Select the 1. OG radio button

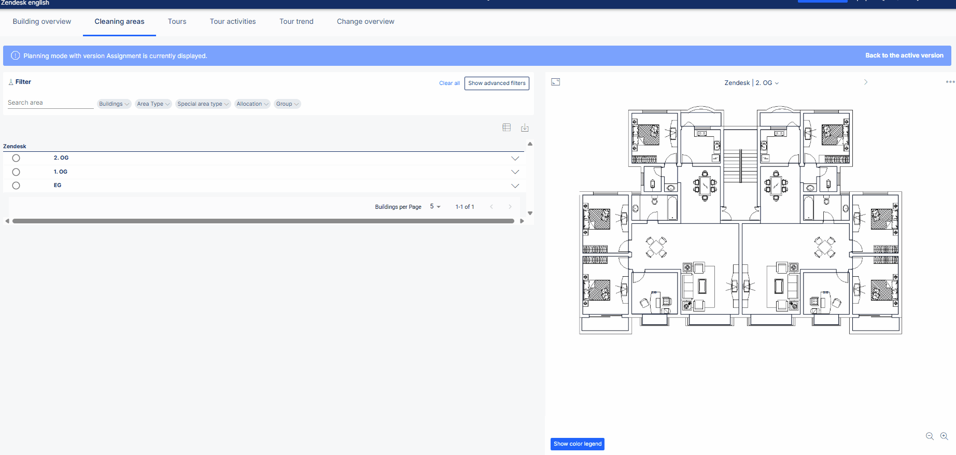tap(16, 172)
